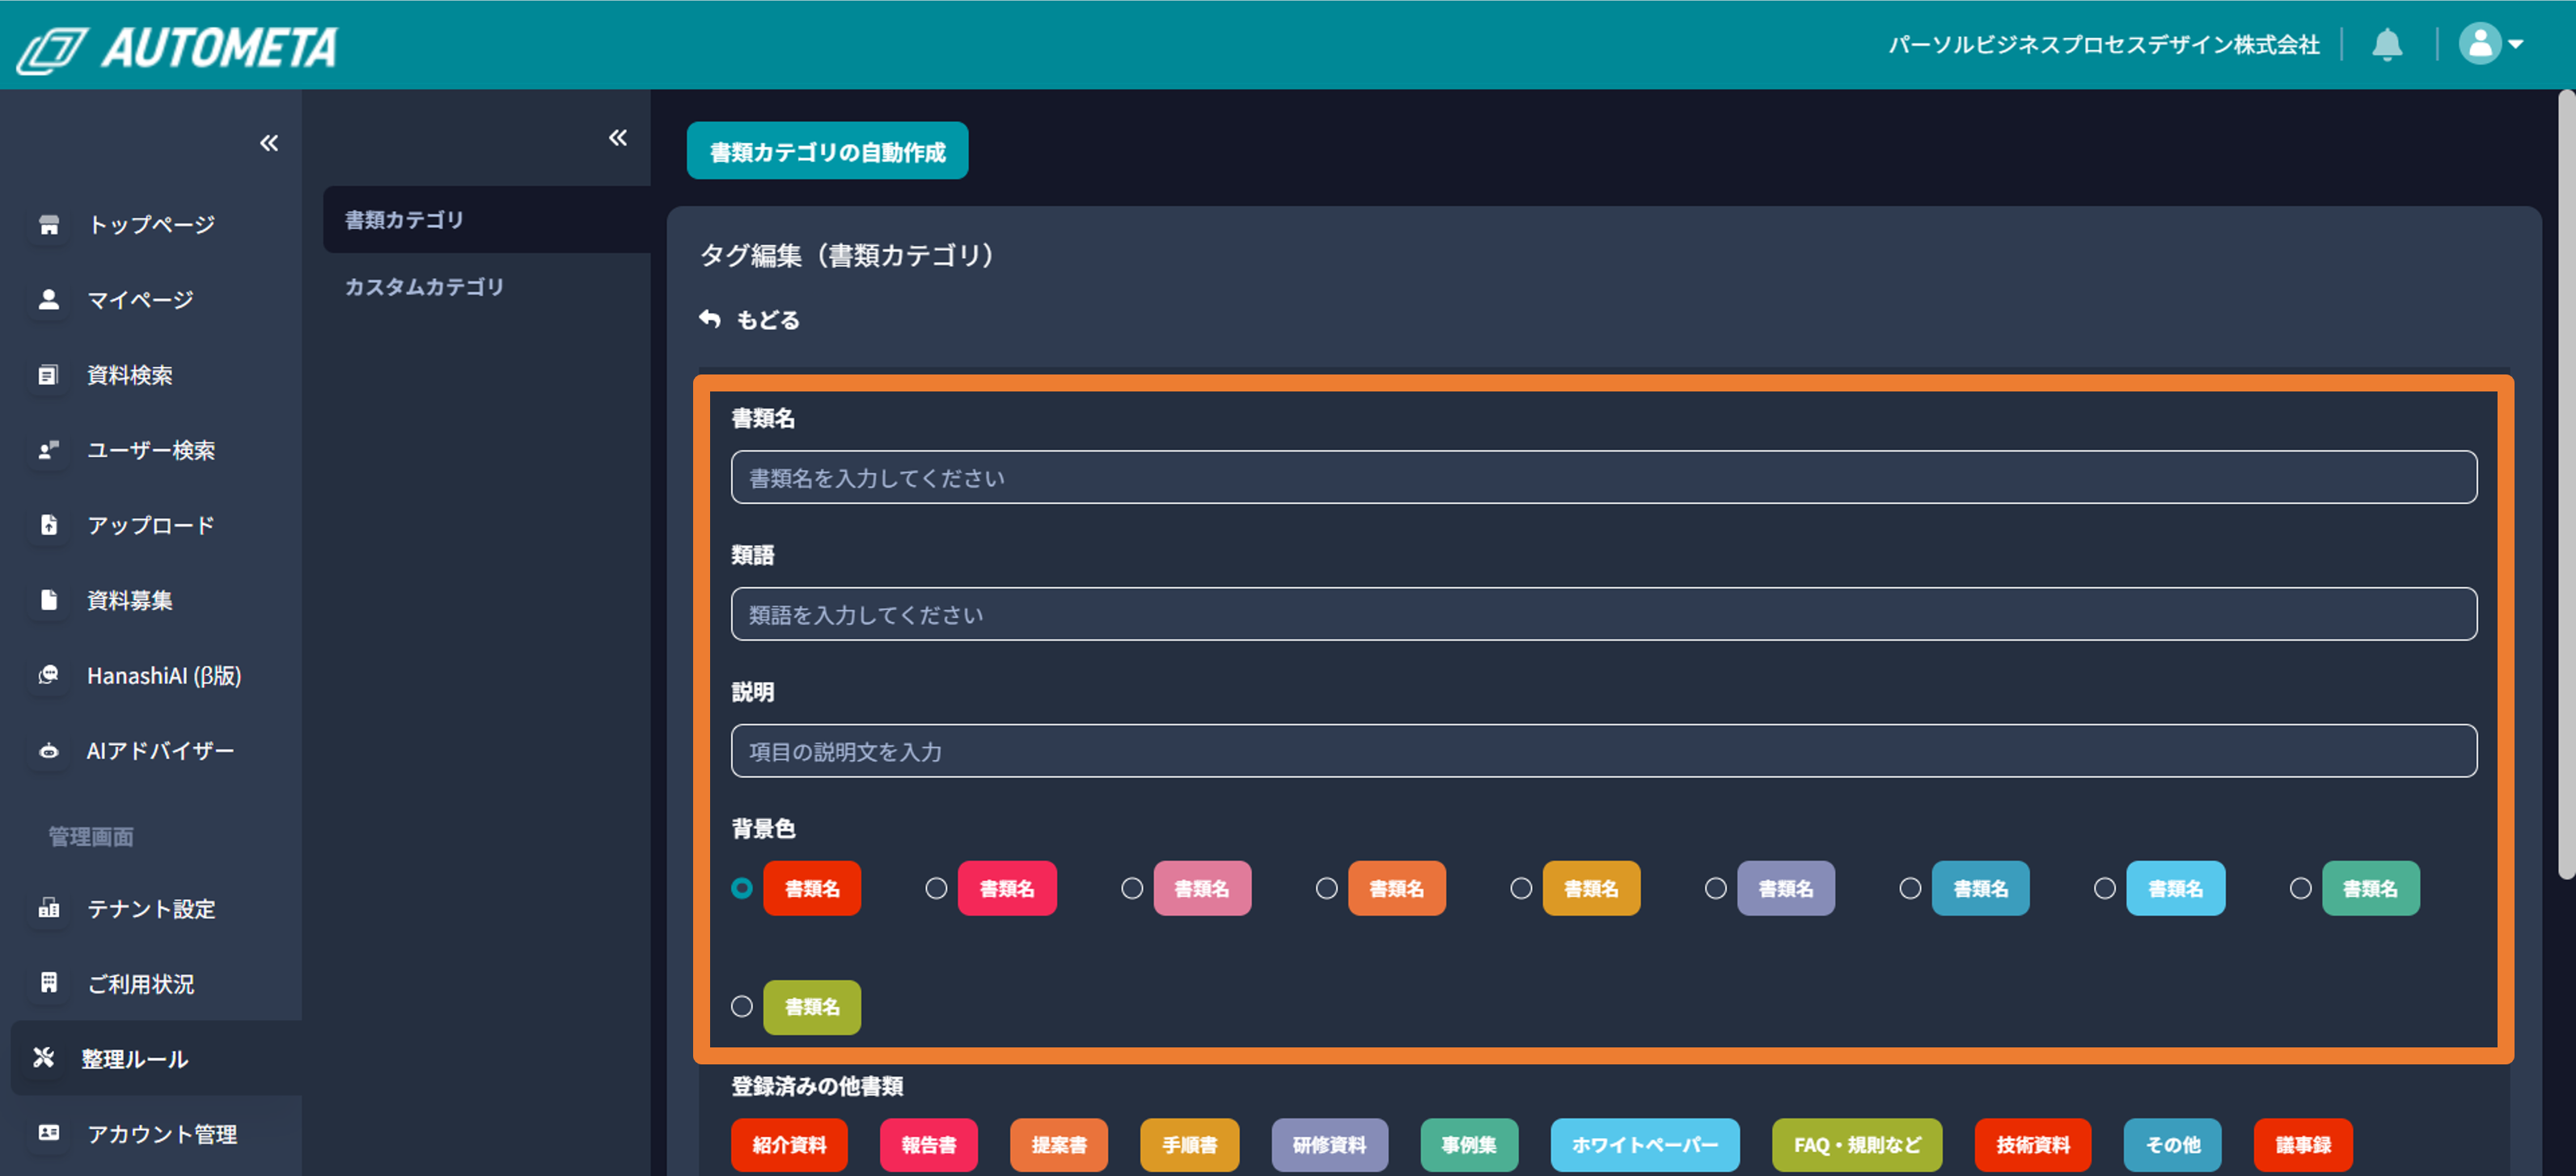
Task: Open the notification bell
Action: click(x=2387, y=44)
